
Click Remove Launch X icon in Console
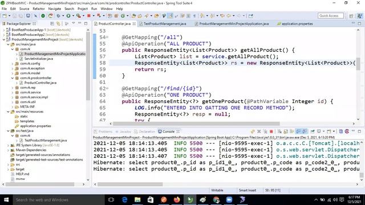(259, 132)
